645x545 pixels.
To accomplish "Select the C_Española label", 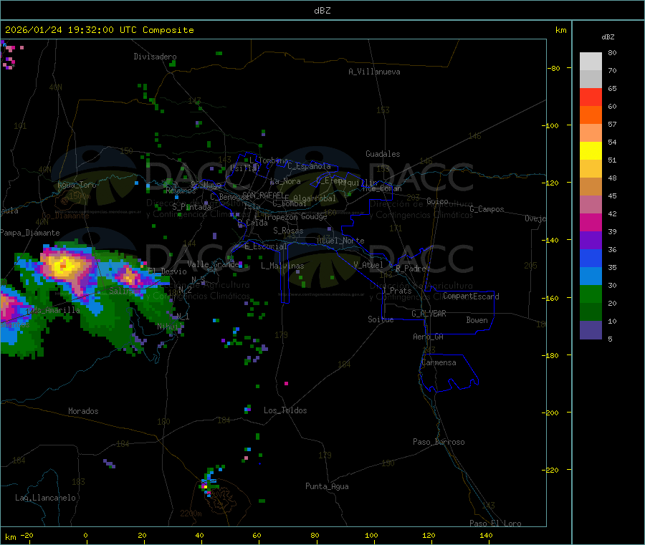I will point(309,166).
